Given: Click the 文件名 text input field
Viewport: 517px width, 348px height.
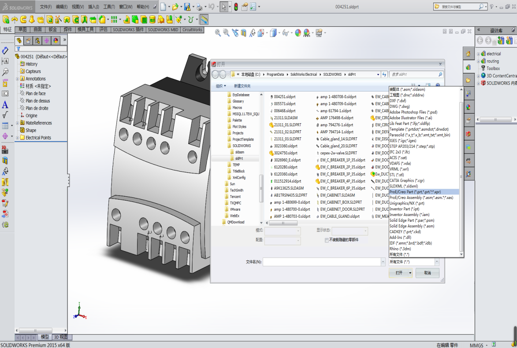Looking at the screenshot, I should (x=322, y=262).
